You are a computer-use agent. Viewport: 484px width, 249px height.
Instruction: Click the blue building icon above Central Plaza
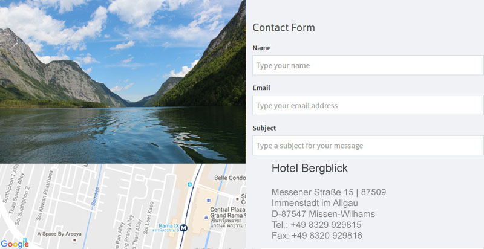tap(209, 200)
